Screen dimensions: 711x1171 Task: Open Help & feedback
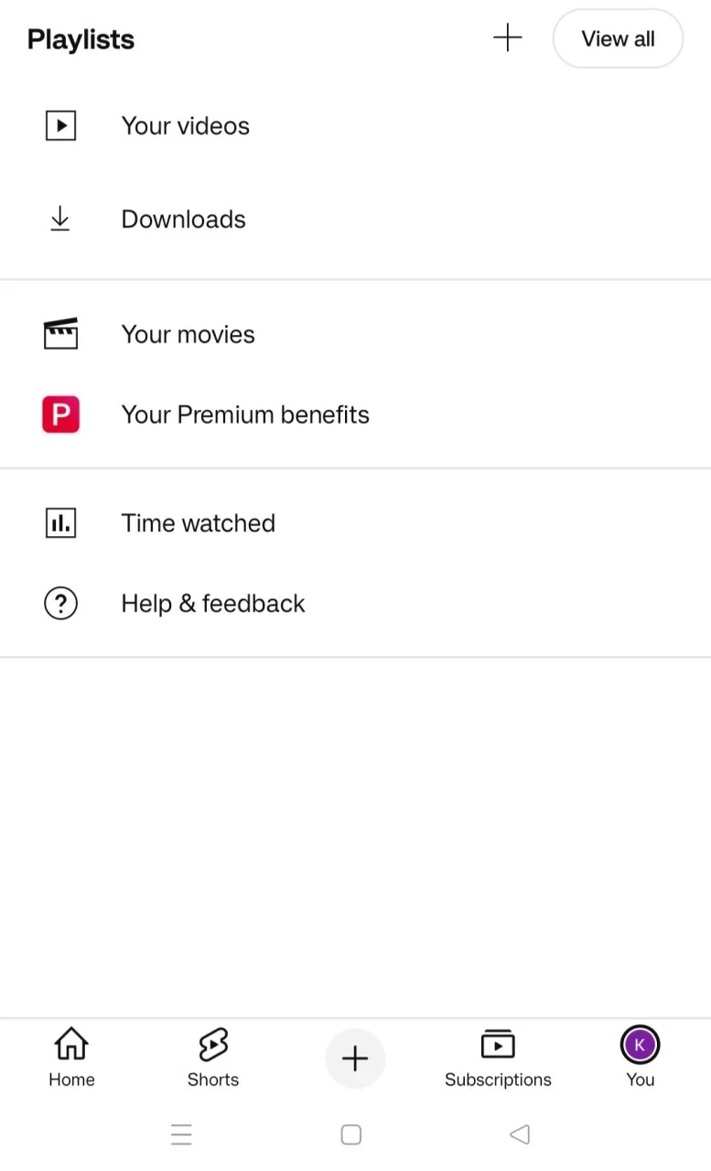pyautogui.click(x=355, y=604)
